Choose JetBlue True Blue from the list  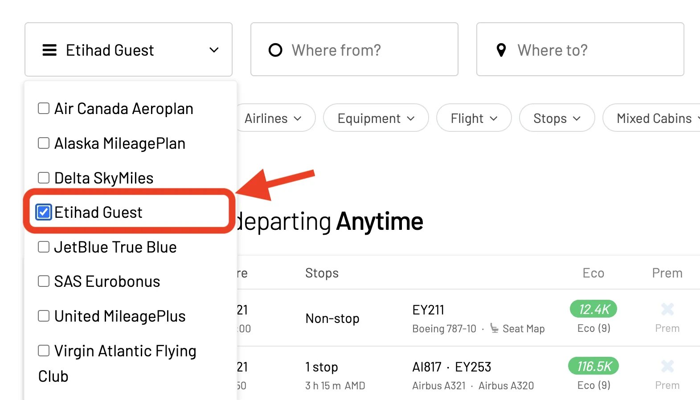(107, 247)
